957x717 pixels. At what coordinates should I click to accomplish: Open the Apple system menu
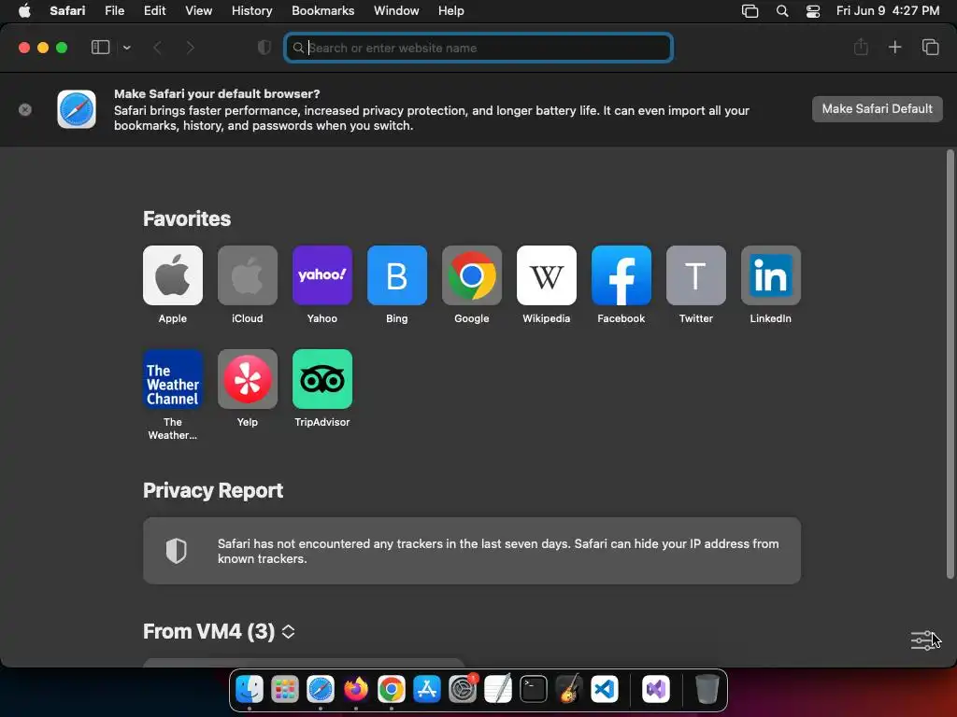[x=24, y=11]
